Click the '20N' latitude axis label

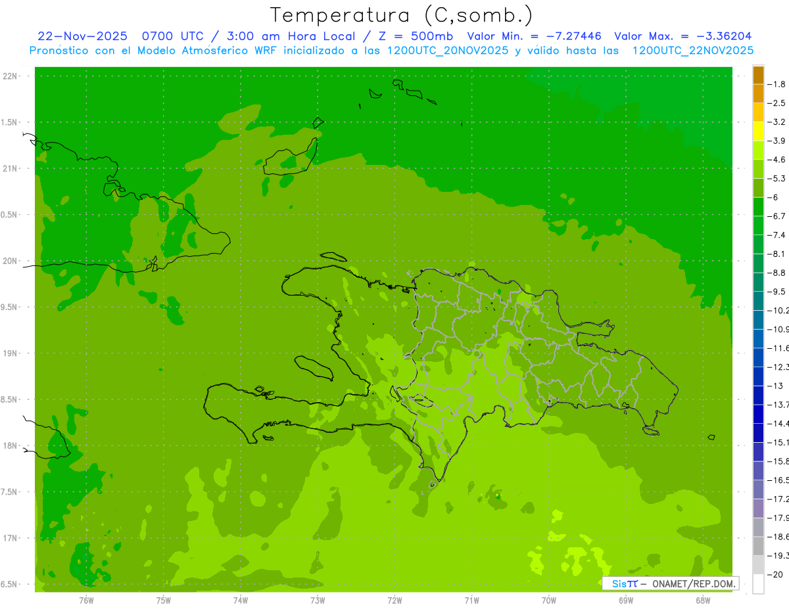10,261
